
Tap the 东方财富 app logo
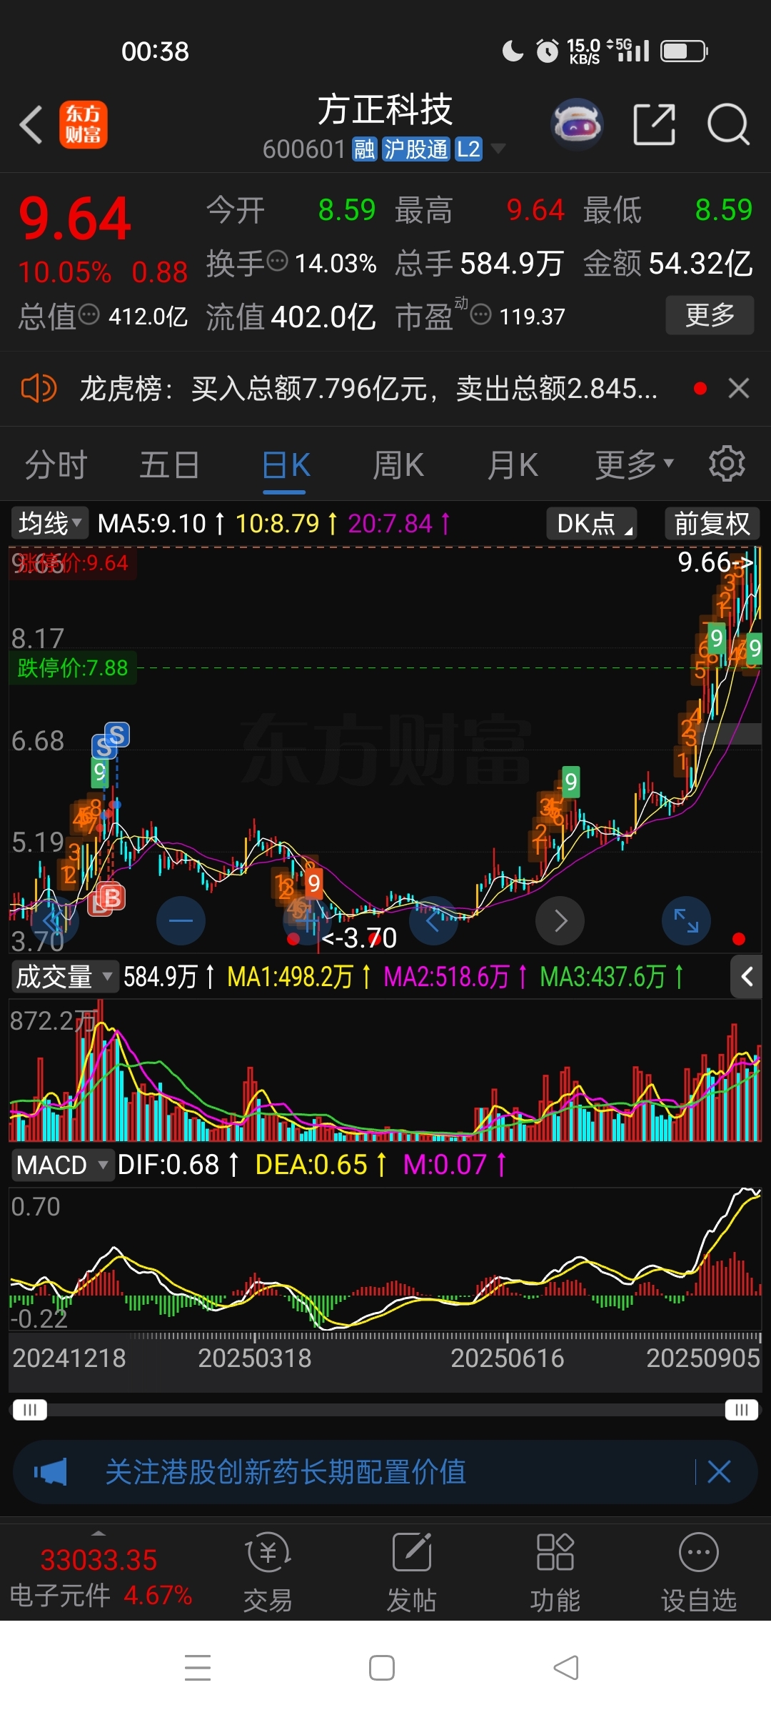[x=84, y=124]
